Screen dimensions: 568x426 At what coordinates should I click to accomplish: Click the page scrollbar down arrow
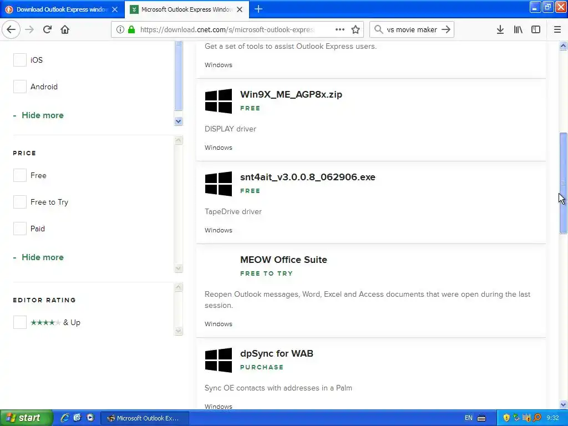(x=563, y=404)
